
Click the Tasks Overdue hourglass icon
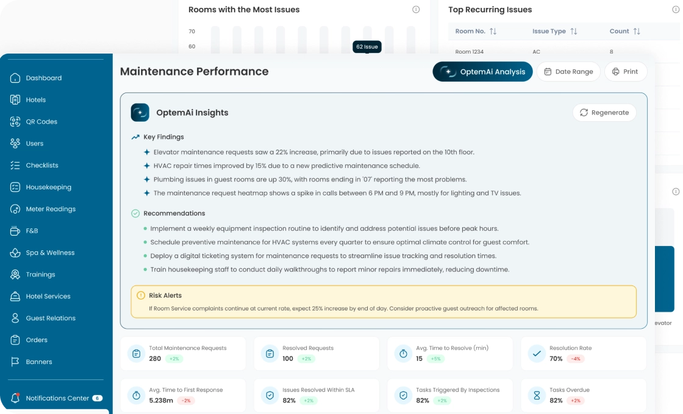pyautogui.click(x=537, y=395)
